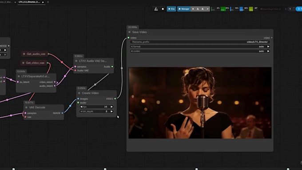
Task: Click next format arrow in Save Video
Action: (x=268, y=47)
